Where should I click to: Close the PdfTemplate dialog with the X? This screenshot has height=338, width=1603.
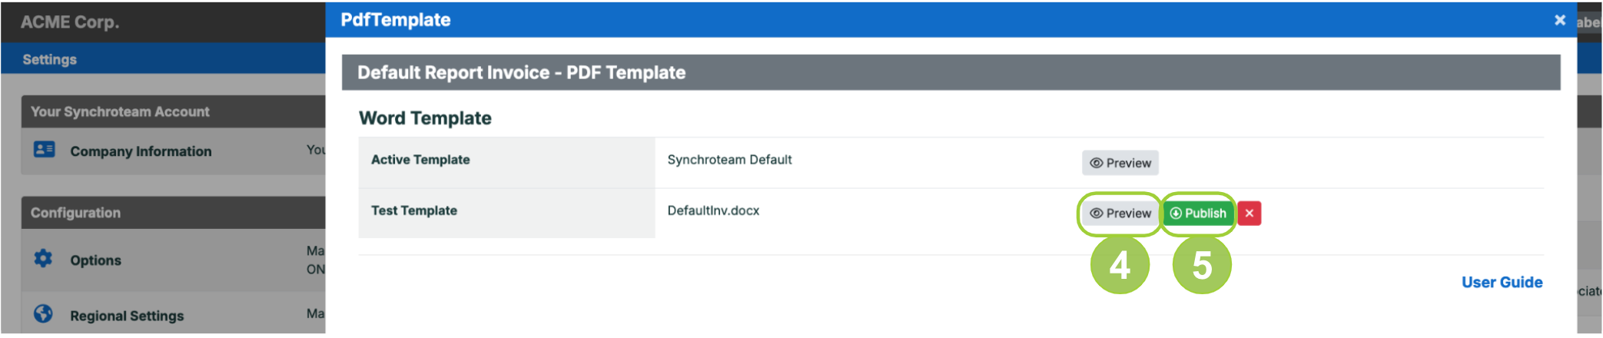[x=1559, y=20]
